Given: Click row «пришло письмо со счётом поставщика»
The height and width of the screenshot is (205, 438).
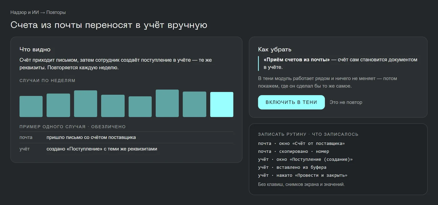Looking at the screenshot, I should point(126,137).
